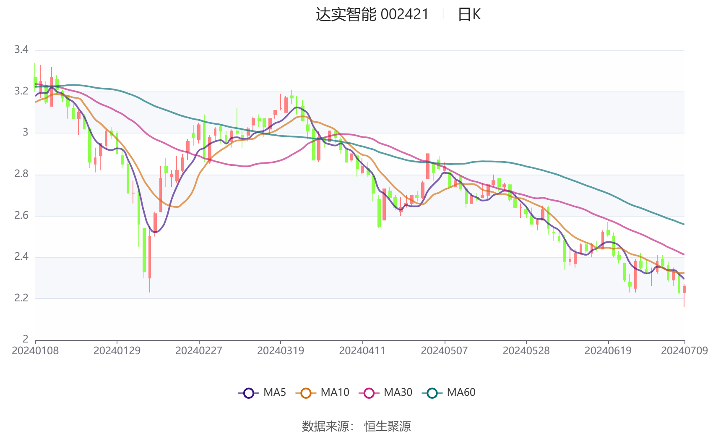Hide the MA10 series via its label
The height and width of the screenshot is (434, 713).
[335, 392]
